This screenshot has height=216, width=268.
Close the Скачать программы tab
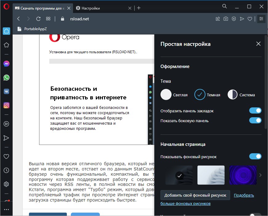click(69, 8)
